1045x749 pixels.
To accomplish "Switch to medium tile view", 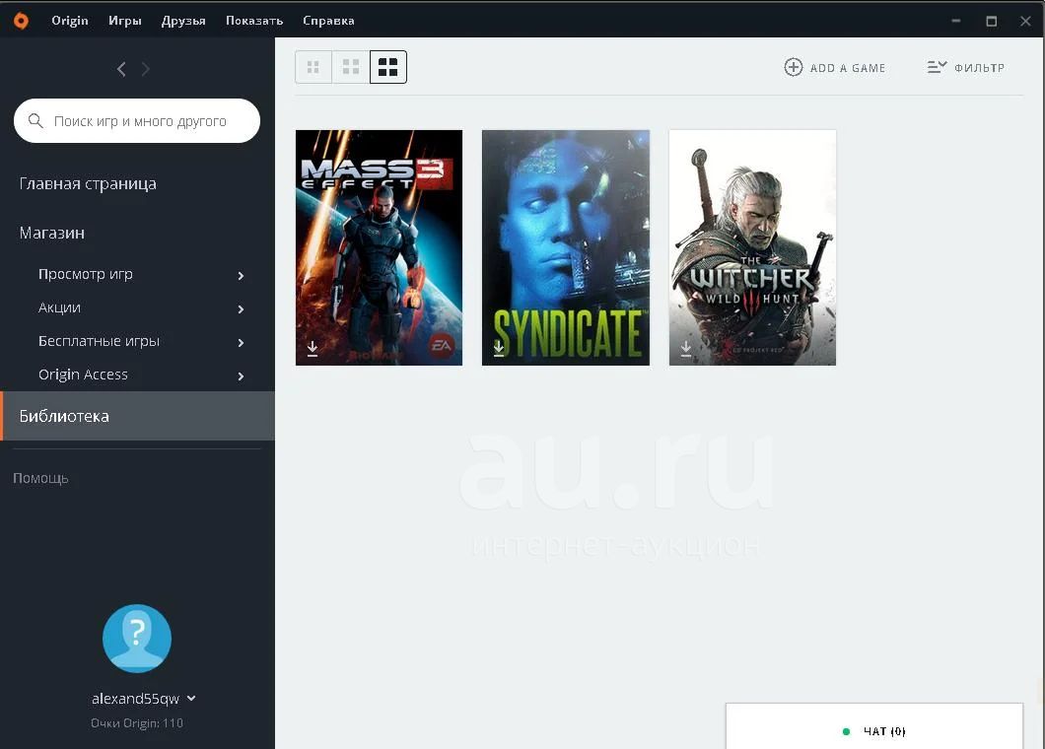I will tap(351, 67).
